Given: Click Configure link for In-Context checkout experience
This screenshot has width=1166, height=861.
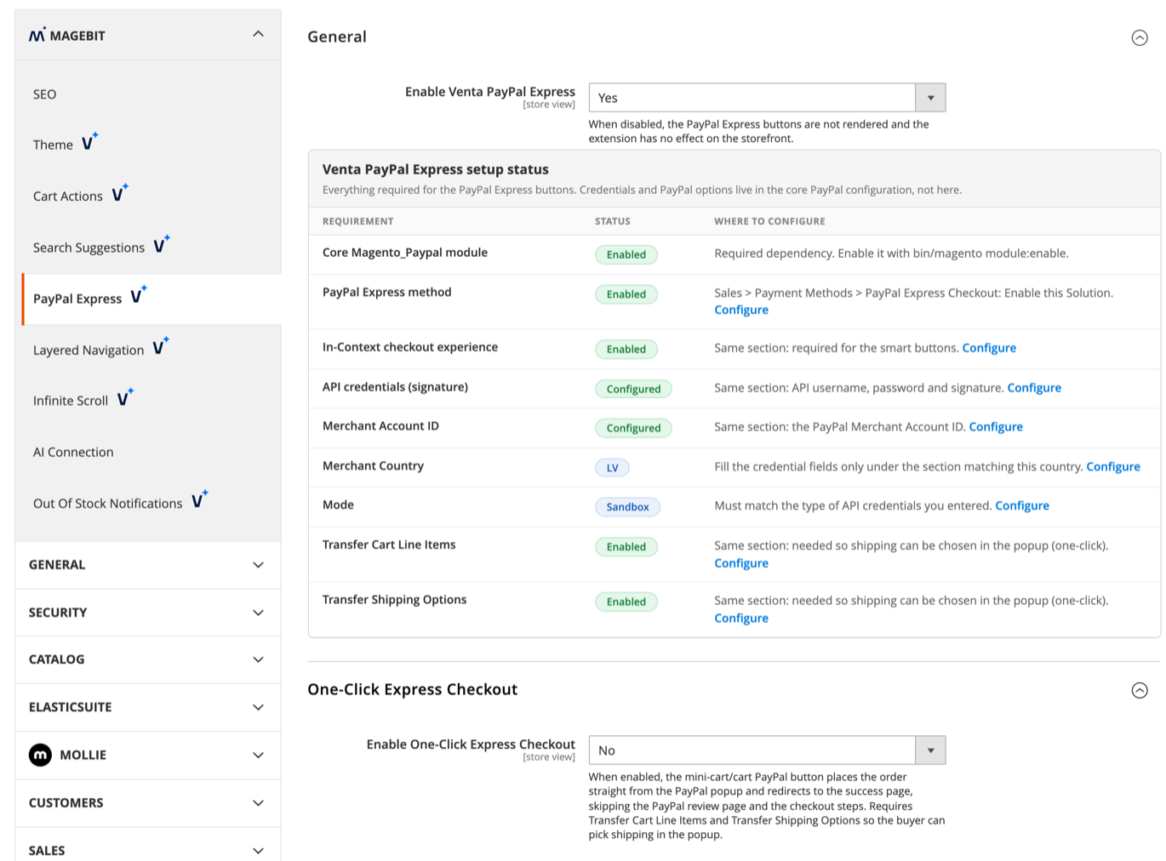Looking at the screenshot, I should [x=989, y=348].
